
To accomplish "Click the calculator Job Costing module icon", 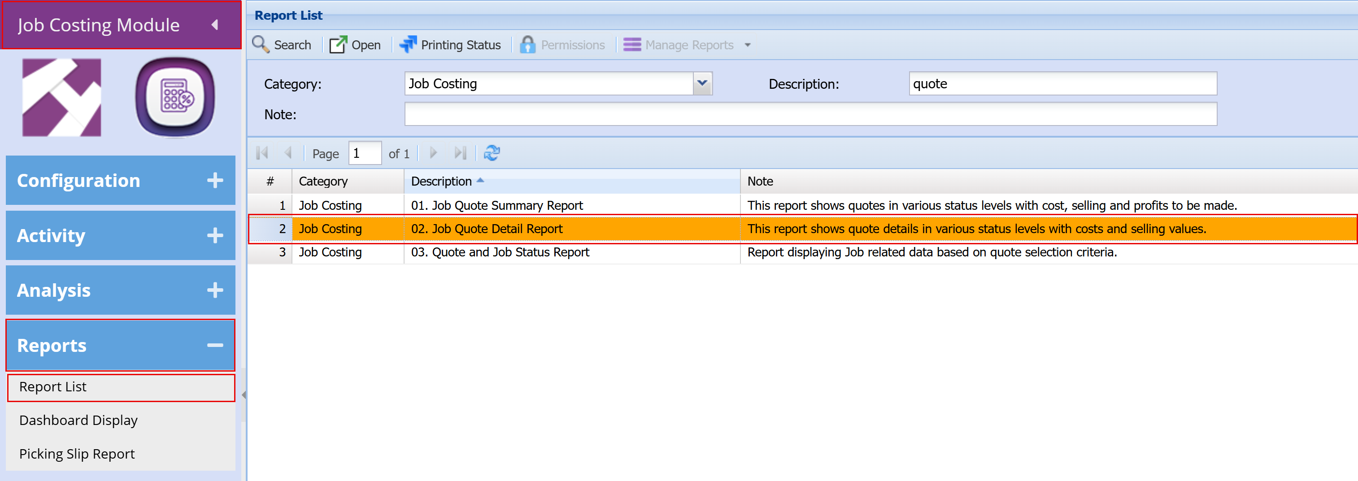I will click(175, 97).
